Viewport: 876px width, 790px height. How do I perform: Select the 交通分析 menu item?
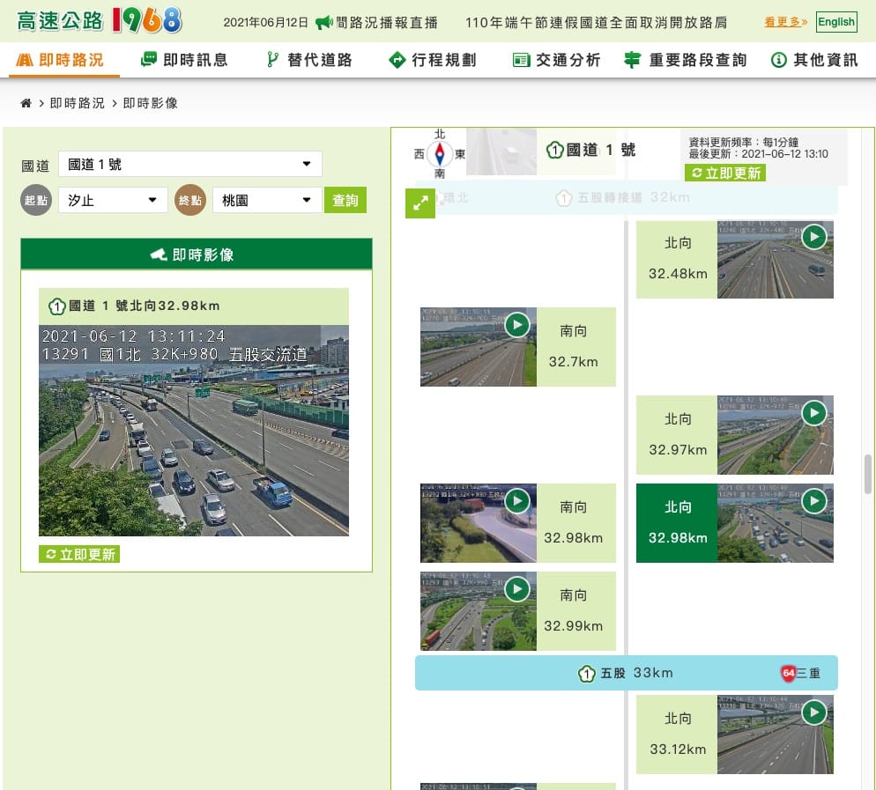click(556, 60)
